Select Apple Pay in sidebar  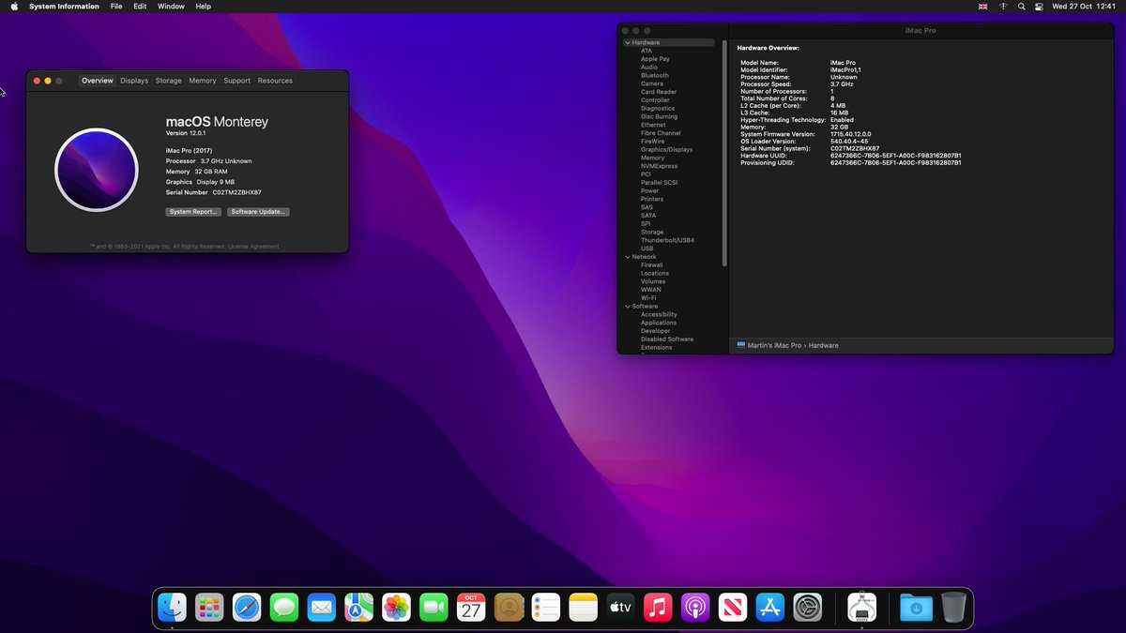655,59
